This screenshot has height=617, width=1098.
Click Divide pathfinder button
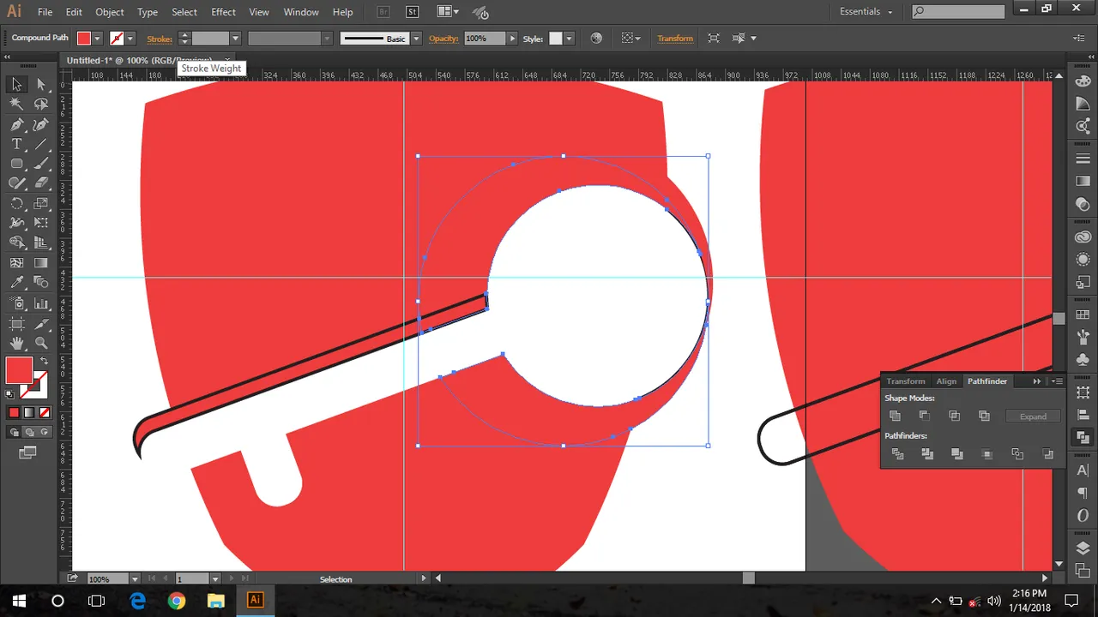click(897, 454)
